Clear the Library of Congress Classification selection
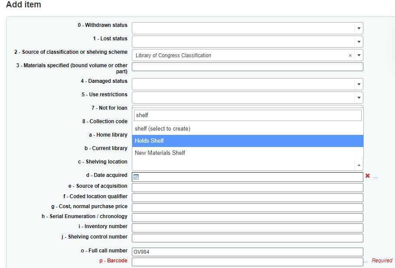395x268 pixels. pyautogui.click(x=350, y=56)
